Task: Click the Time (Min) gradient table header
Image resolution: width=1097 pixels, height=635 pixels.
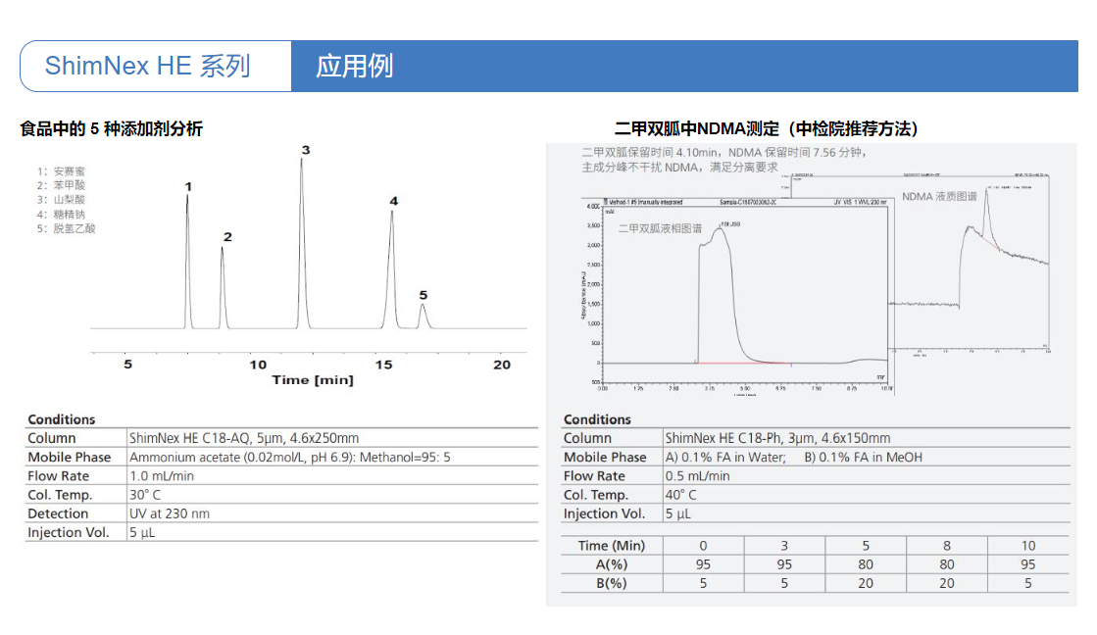Action: (612, 546)
